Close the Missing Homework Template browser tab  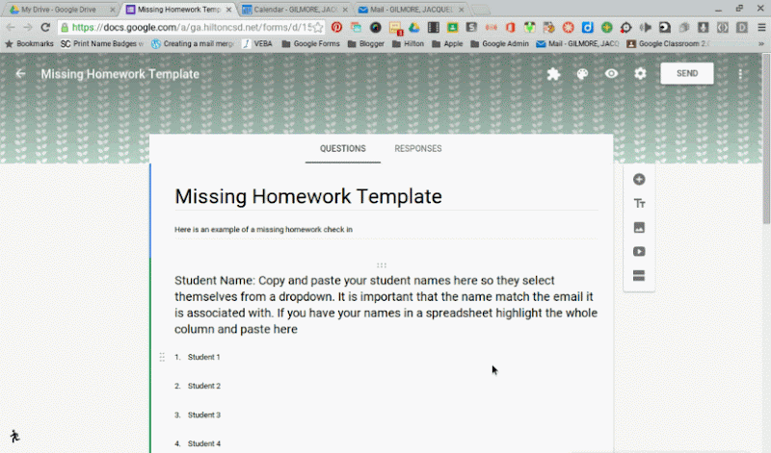tap(228, 10)
